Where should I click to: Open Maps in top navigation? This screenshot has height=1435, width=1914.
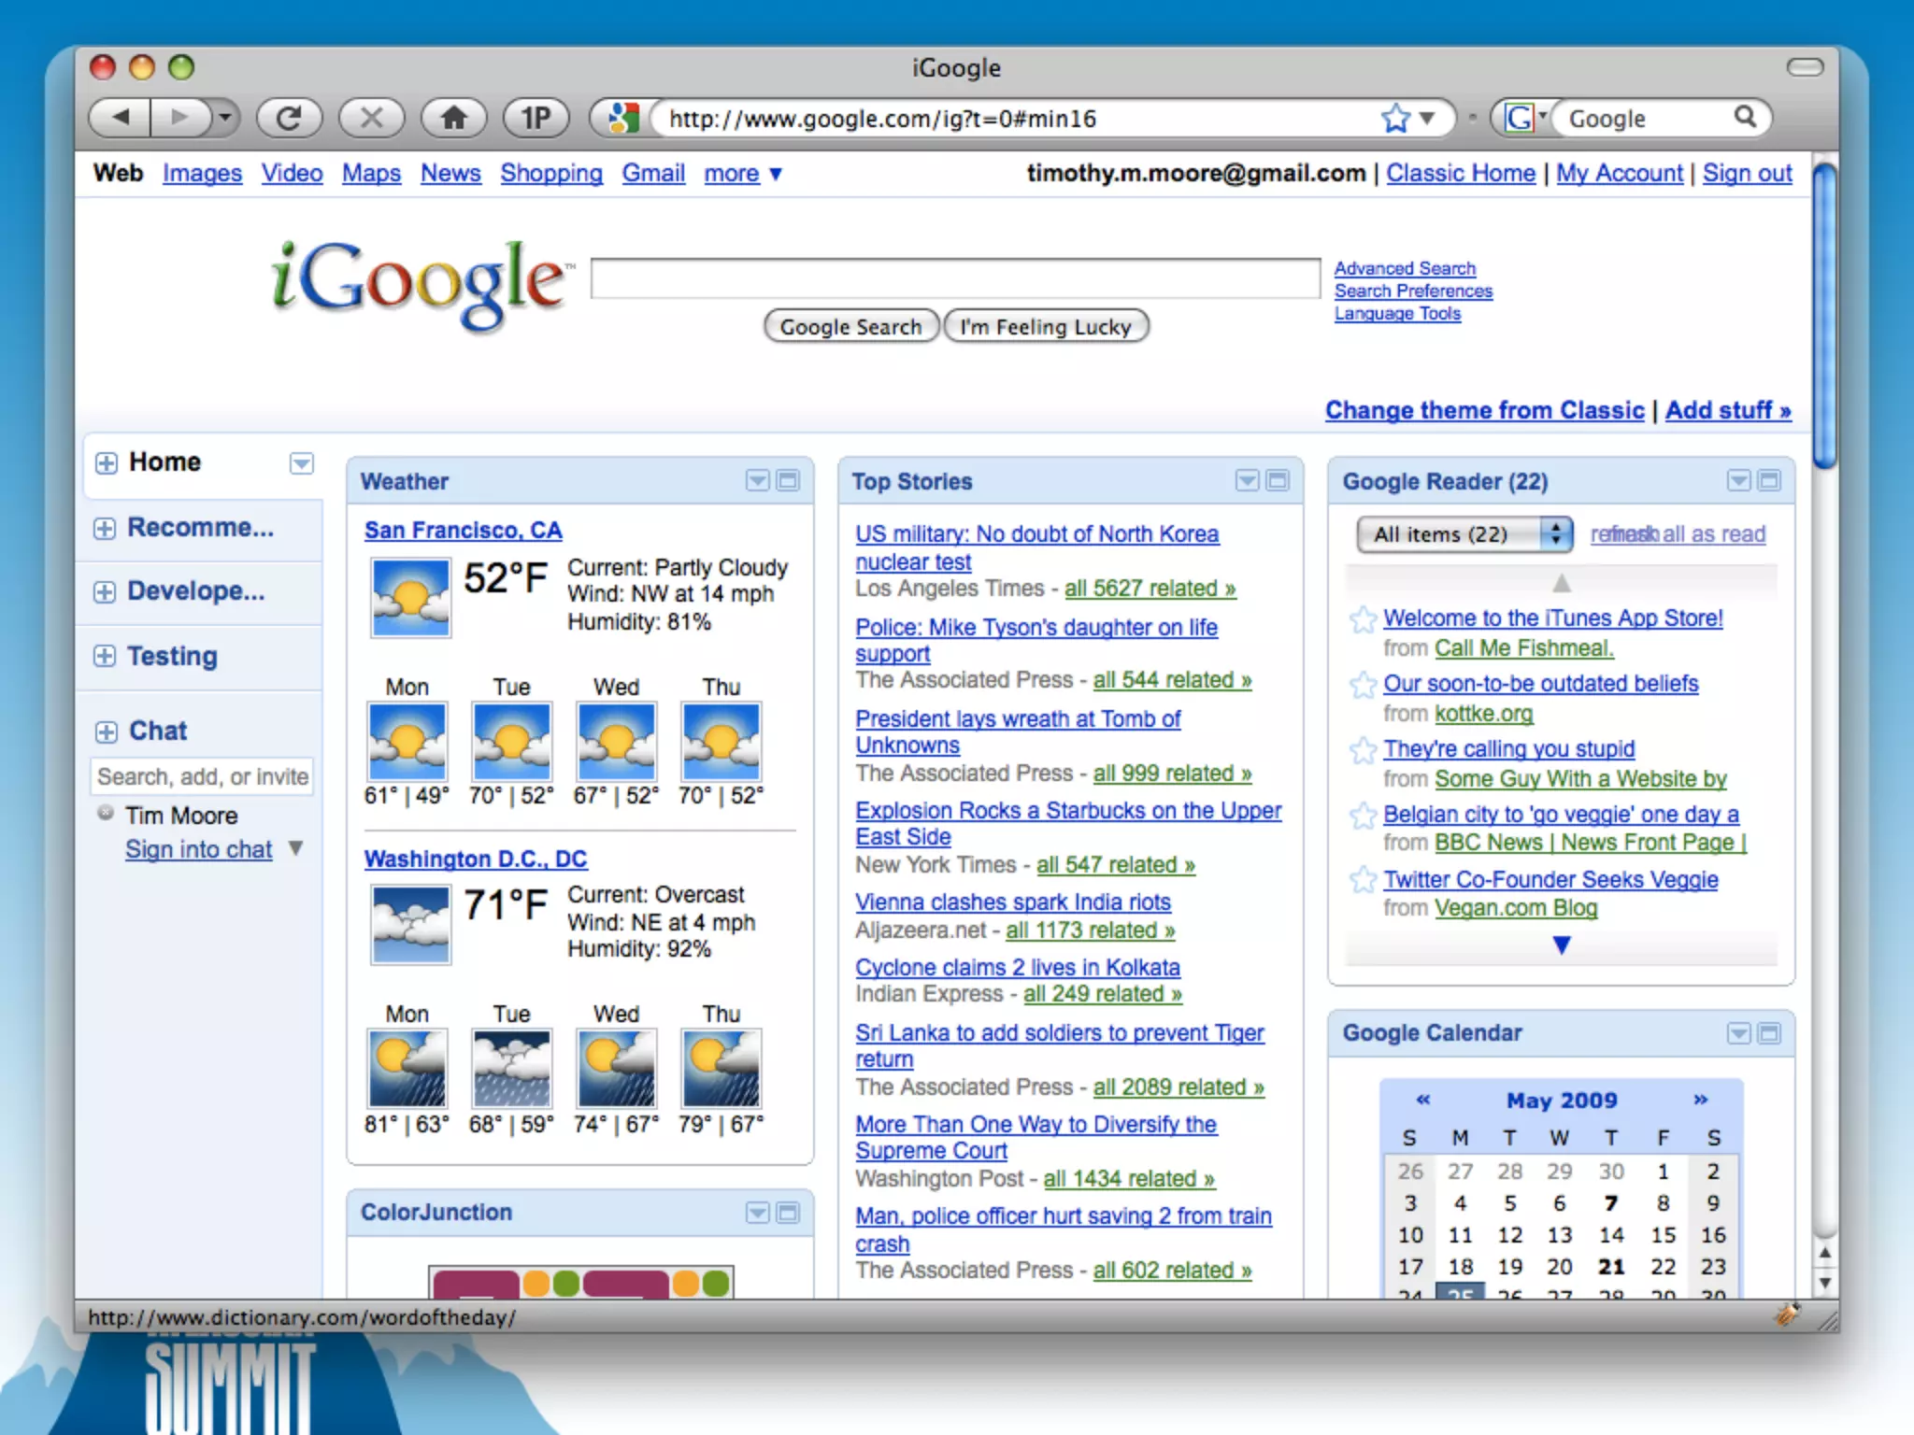tap(371, 174)
